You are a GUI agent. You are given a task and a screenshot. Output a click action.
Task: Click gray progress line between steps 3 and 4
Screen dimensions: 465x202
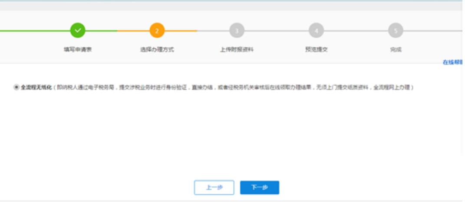tap(276, 31)
